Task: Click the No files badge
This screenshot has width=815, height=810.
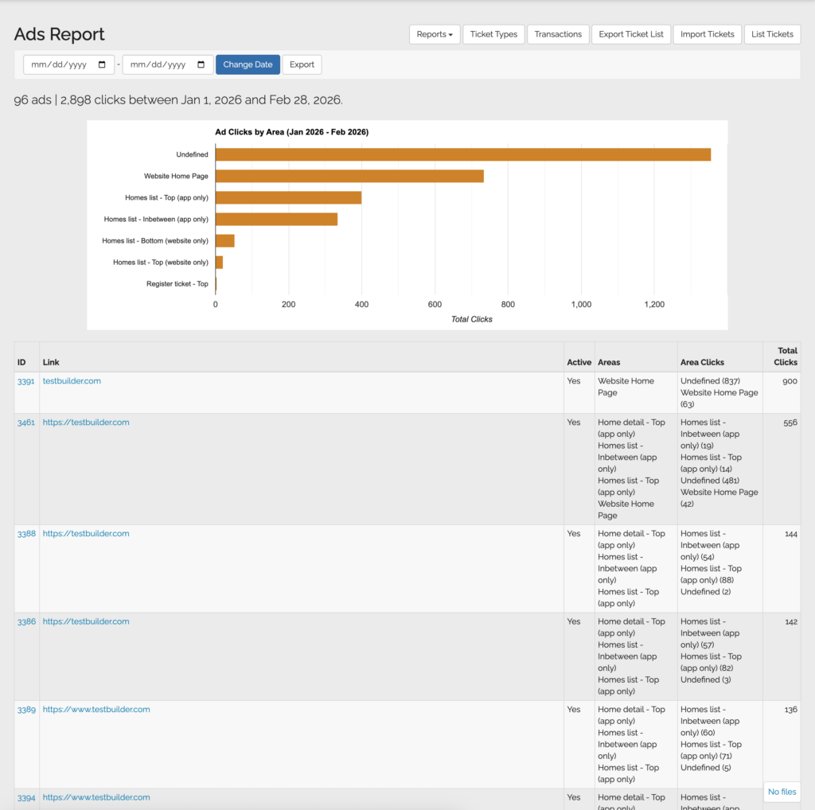Action: tap(782, 792)
